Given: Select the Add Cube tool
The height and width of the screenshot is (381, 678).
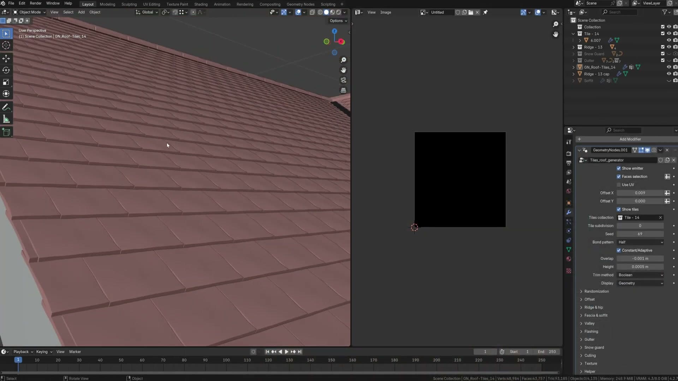Looking at the screenshot, I should tap(6, 132).
